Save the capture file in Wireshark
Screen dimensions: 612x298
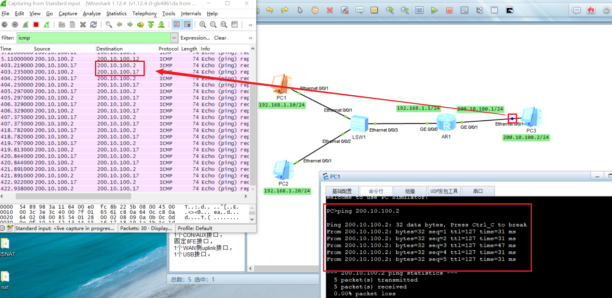(73, 25)
